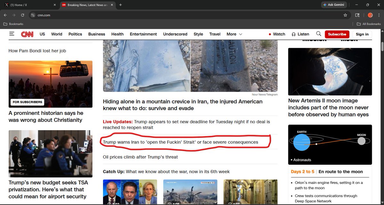Click the Ask Gemini button

click(334, 5)
